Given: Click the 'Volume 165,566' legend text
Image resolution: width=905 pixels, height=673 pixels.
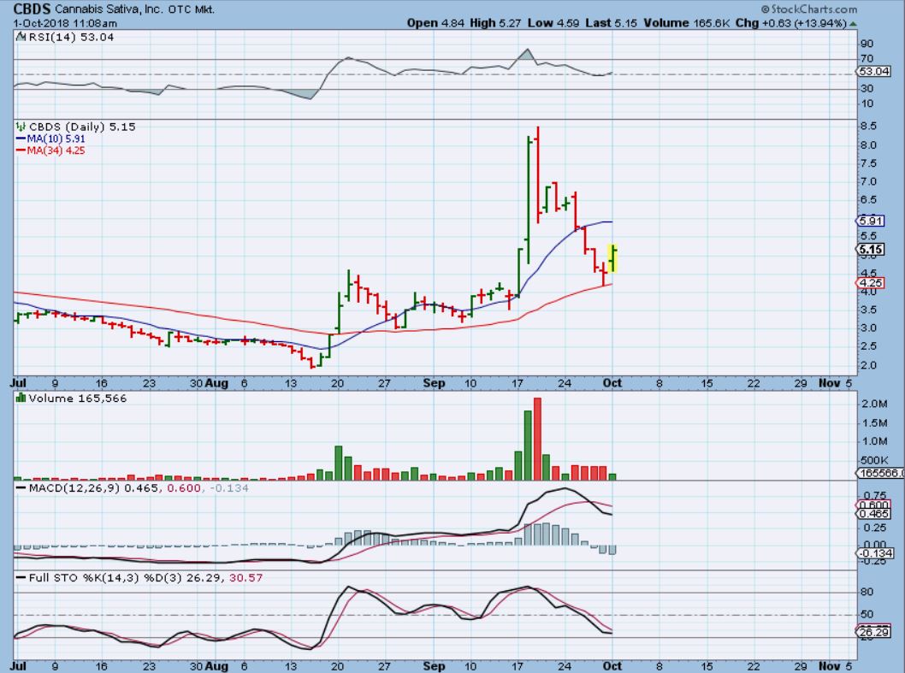Looking at the screenshot, I should tap(77, 398).
